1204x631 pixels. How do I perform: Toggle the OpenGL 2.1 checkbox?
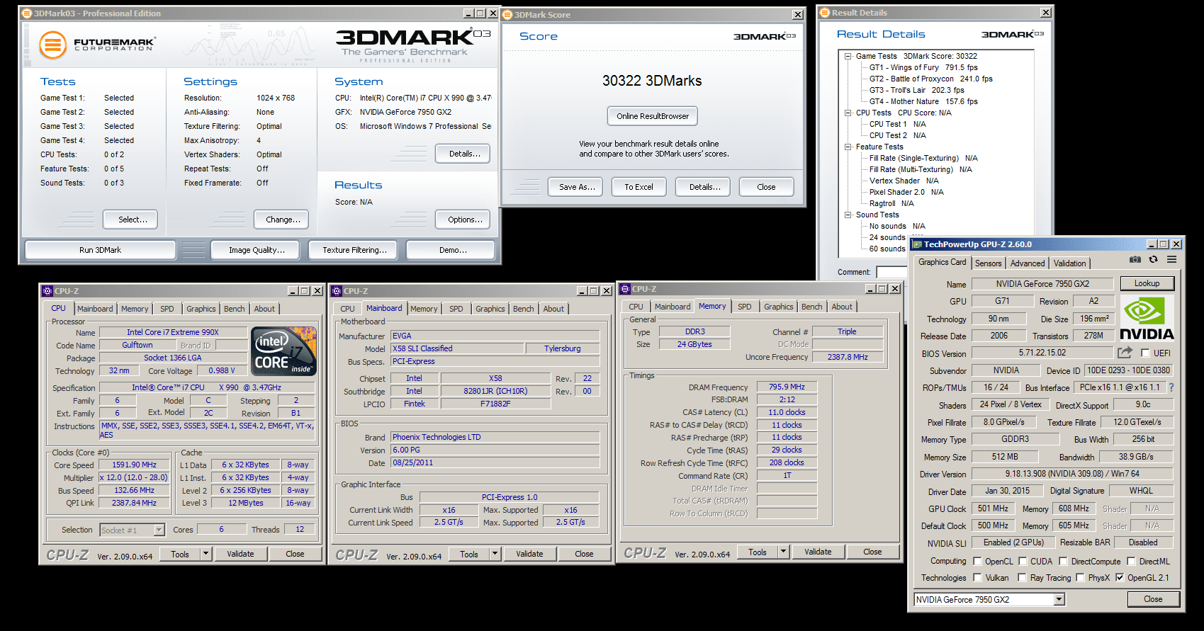pos(1120,578)
